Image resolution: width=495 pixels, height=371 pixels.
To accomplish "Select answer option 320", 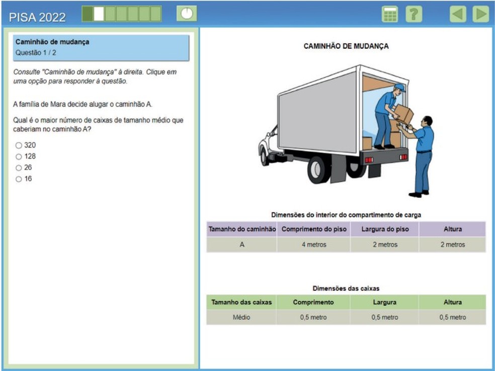I will pyautogui.click(x=19, y=145).
